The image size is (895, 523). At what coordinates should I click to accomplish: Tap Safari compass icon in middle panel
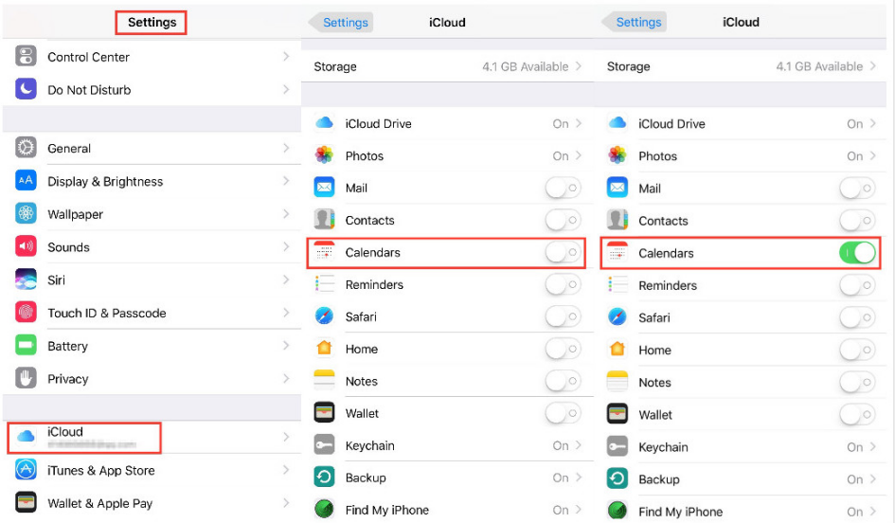tap(324, 316)
